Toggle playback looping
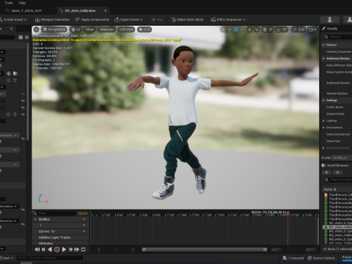This screenshot has height=264, width=352. 84,249
